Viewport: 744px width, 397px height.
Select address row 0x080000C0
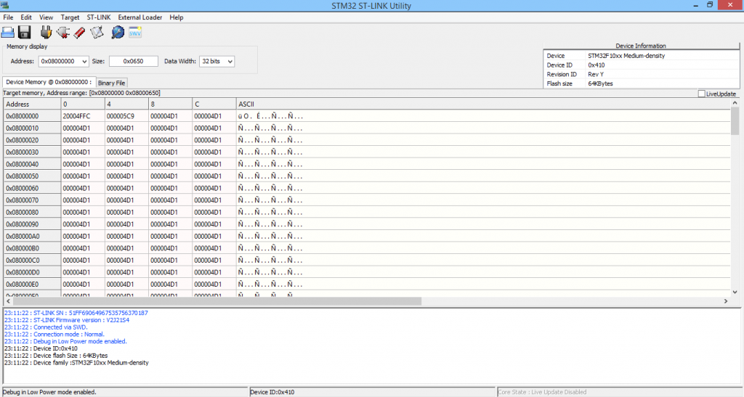tap(32, 261)
